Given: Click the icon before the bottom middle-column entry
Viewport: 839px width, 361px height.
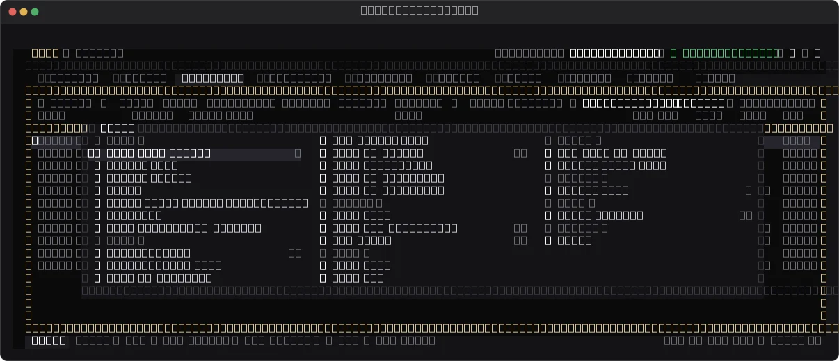Looking at the screenshot, I should pyautogui.click(x=323, y=278).
